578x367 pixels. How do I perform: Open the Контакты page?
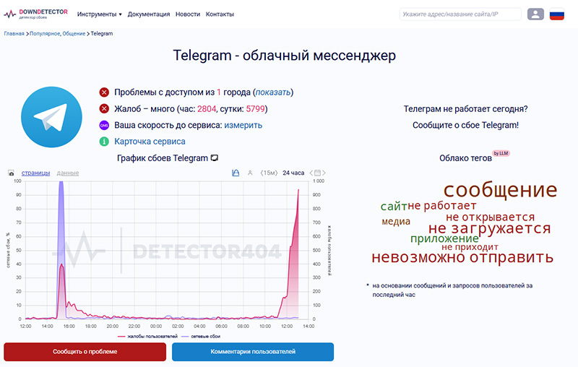[220, 14]
